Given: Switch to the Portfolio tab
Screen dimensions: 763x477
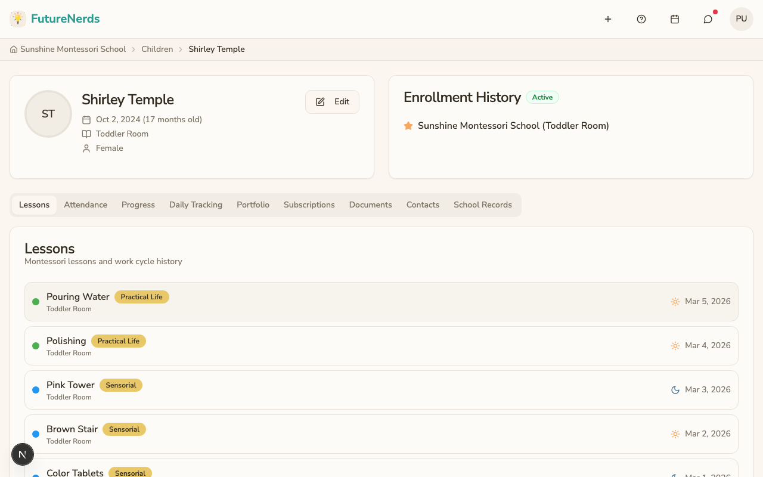Looking at the screenshot, I should tap(253, 205).
